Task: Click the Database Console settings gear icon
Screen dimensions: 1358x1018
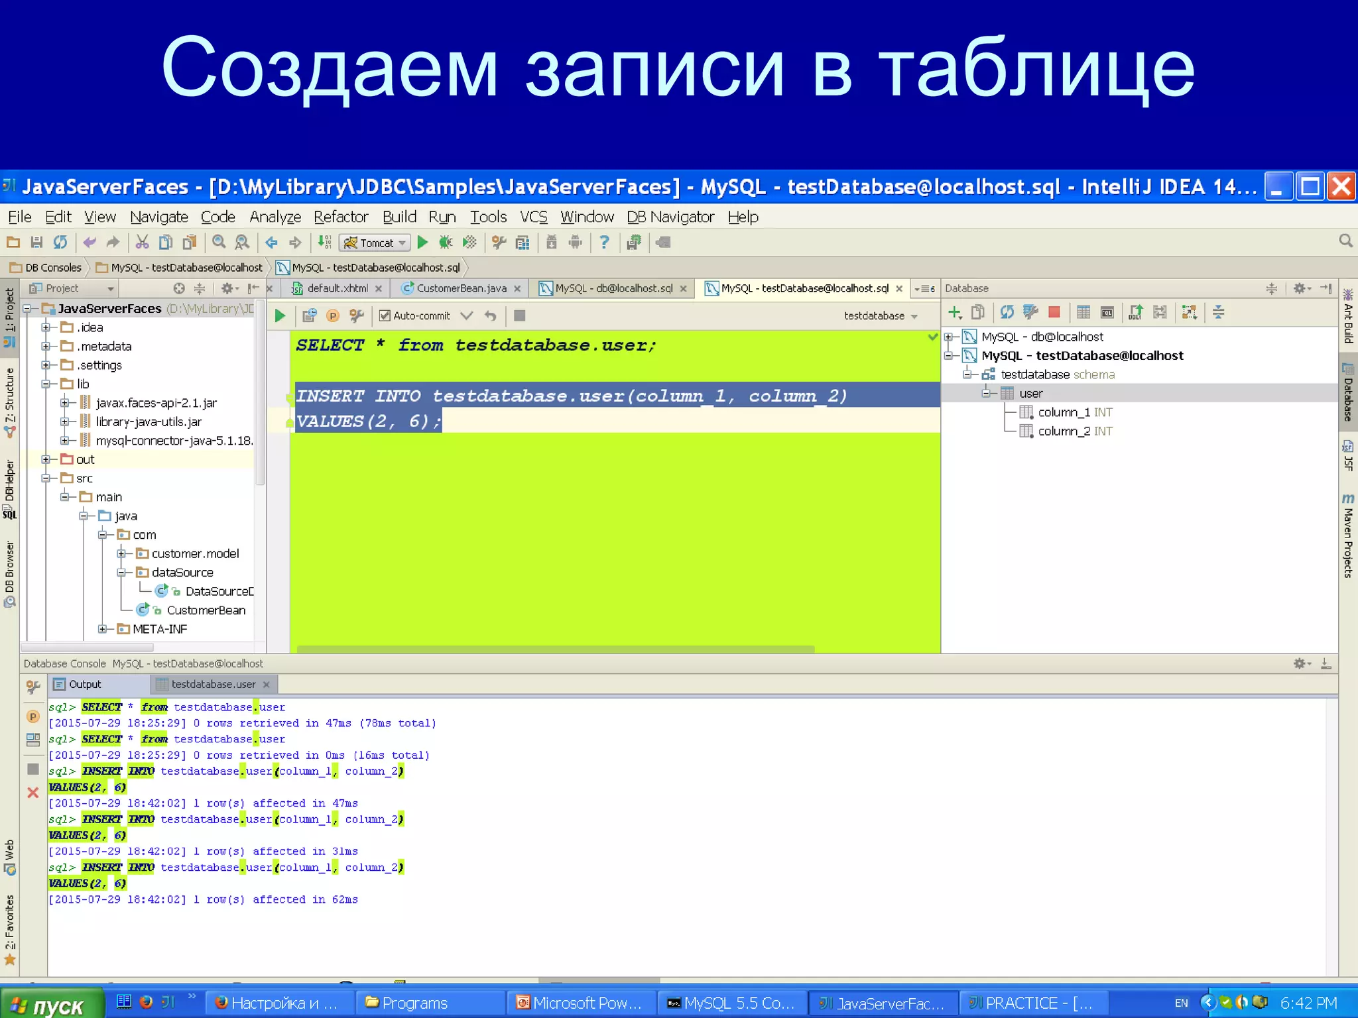Action: coord(1300,663)
